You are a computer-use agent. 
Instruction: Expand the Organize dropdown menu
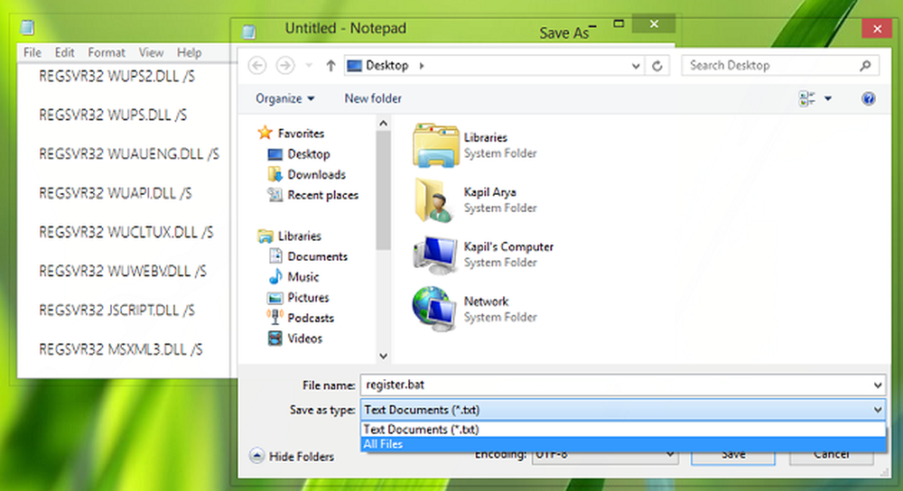(x=285, y=98)
